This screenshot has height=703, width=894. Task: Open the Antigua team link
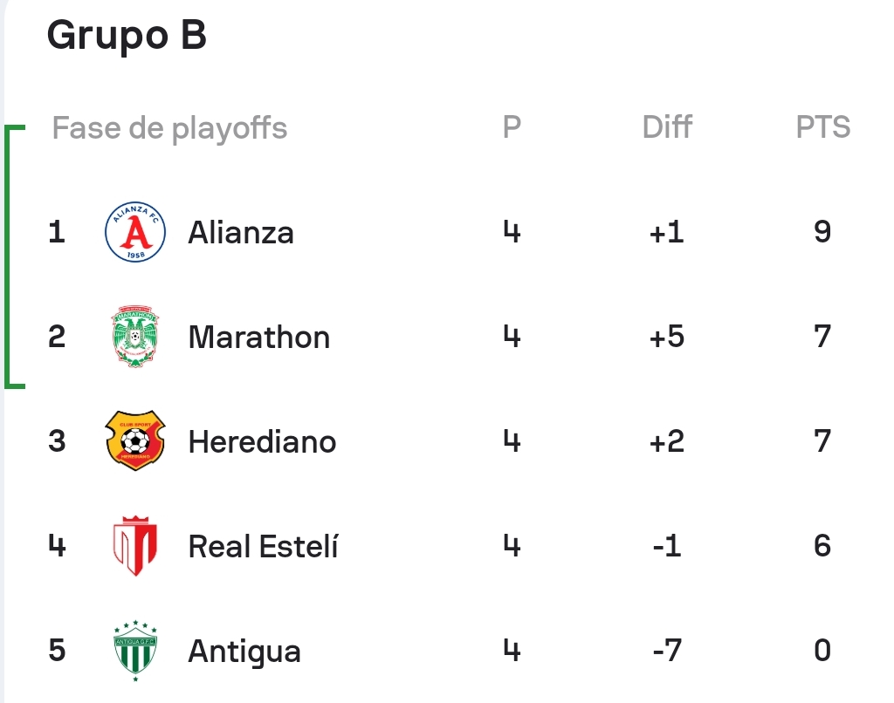244,652
